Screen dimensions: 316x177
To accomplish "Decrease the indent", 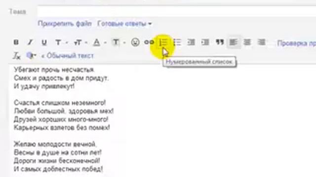I will (x=191, y=42).
